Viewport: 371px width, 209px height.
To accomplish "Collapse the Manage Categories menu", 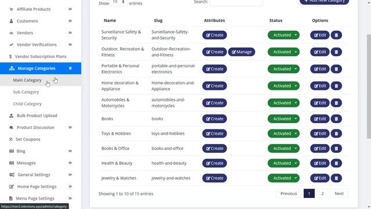I will coord(70,69).
